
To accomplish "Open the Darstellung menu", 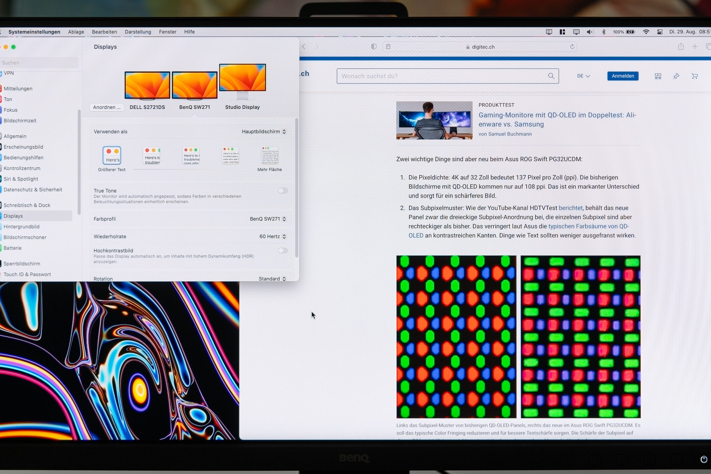I will (138, 32).
